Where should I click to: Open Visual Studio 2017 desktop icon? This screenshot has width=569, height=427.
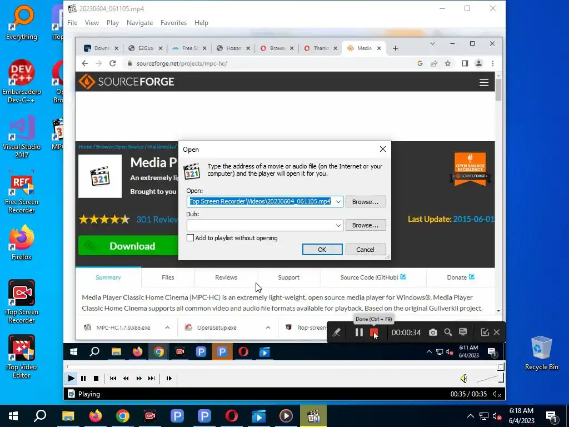pos(22,137)
